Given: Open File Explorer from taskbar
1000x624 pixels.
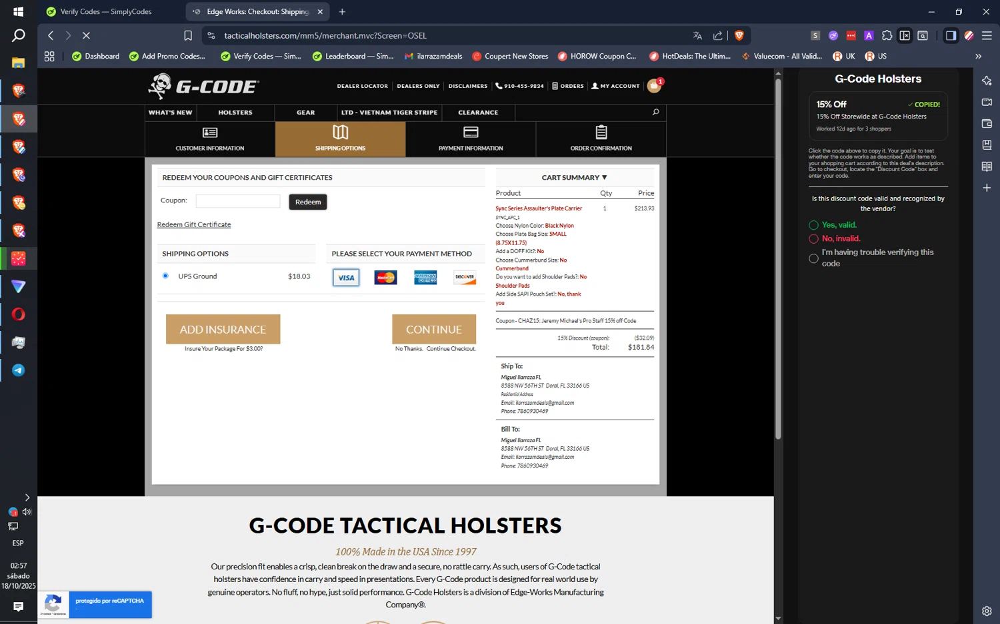Looking at the screenshot, I should pyautogui.click(x=18, y=63).
